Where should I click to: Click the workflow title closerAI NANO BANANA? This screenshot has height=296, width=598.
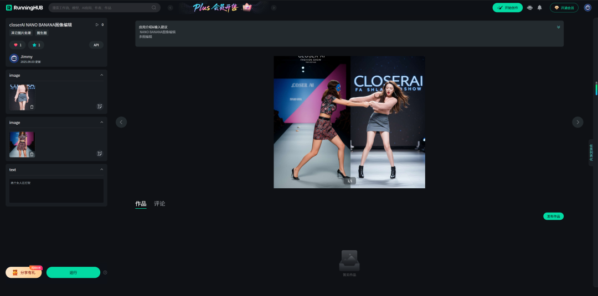40,25
